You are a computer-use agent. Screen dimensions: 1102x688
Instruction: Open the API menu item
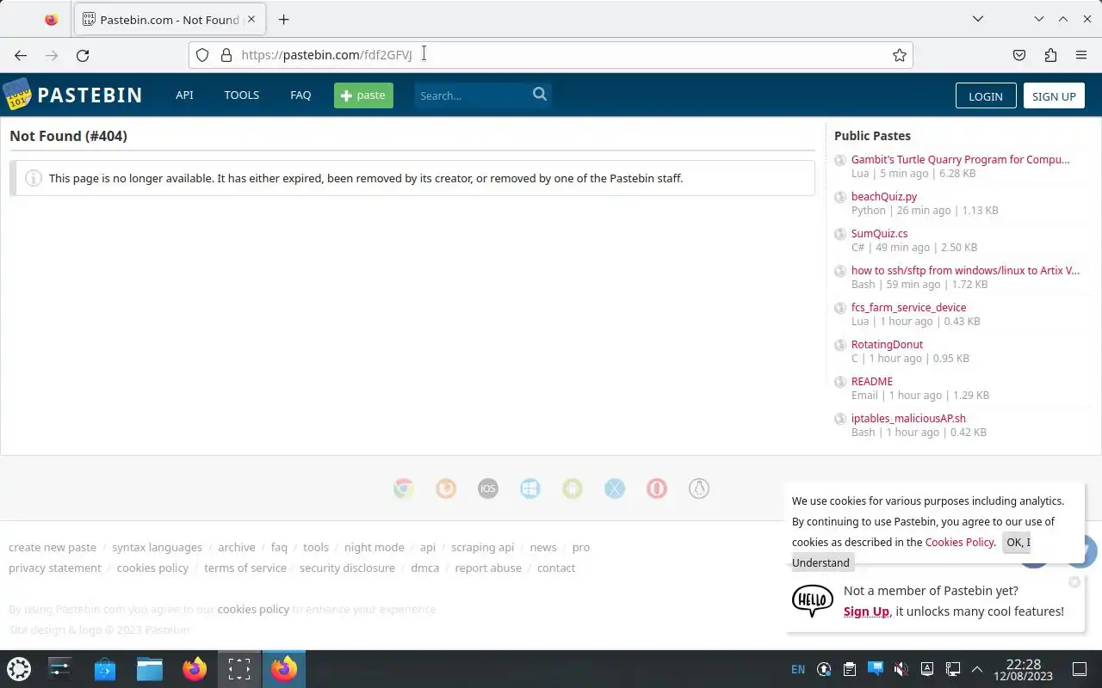184,95
